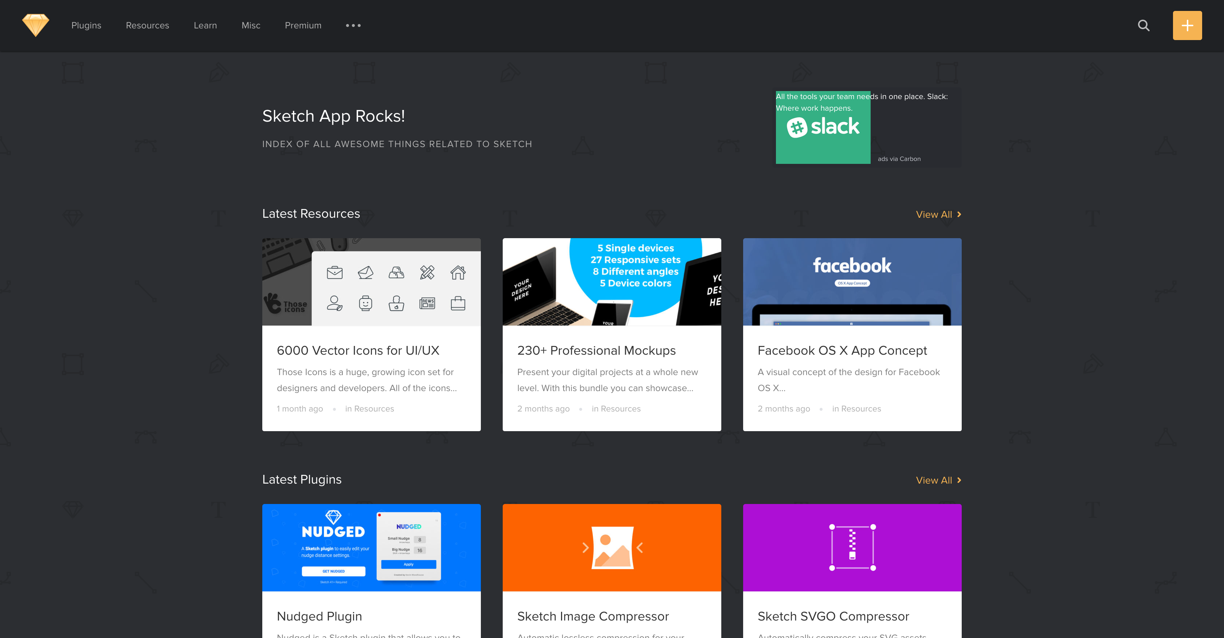This screenshot has width=1224, height=638.
Task: Open the 6000 Vector Icons thumbnail
Action: click(371, 282)
